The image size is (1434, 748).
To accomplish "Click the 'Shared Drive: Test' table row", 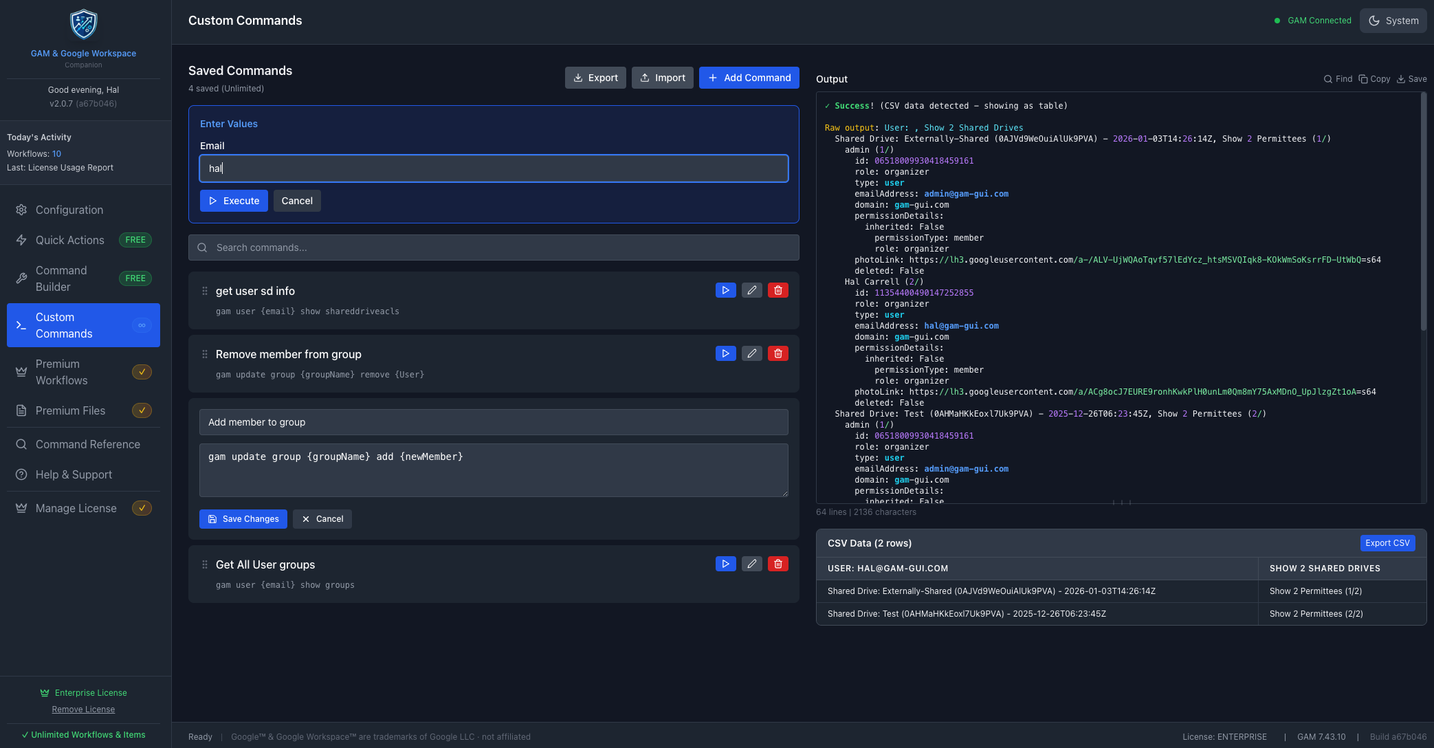I will pos(1121,614).
